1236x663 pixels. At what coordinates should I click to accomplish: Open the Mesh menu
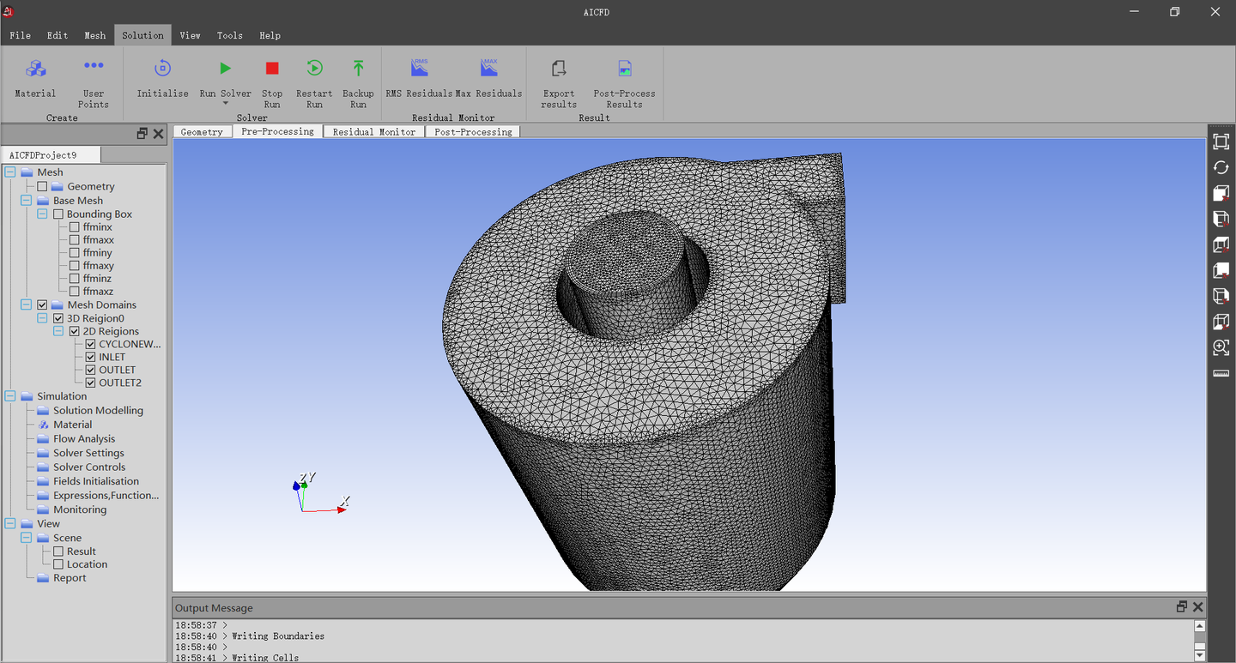[94, 35]
